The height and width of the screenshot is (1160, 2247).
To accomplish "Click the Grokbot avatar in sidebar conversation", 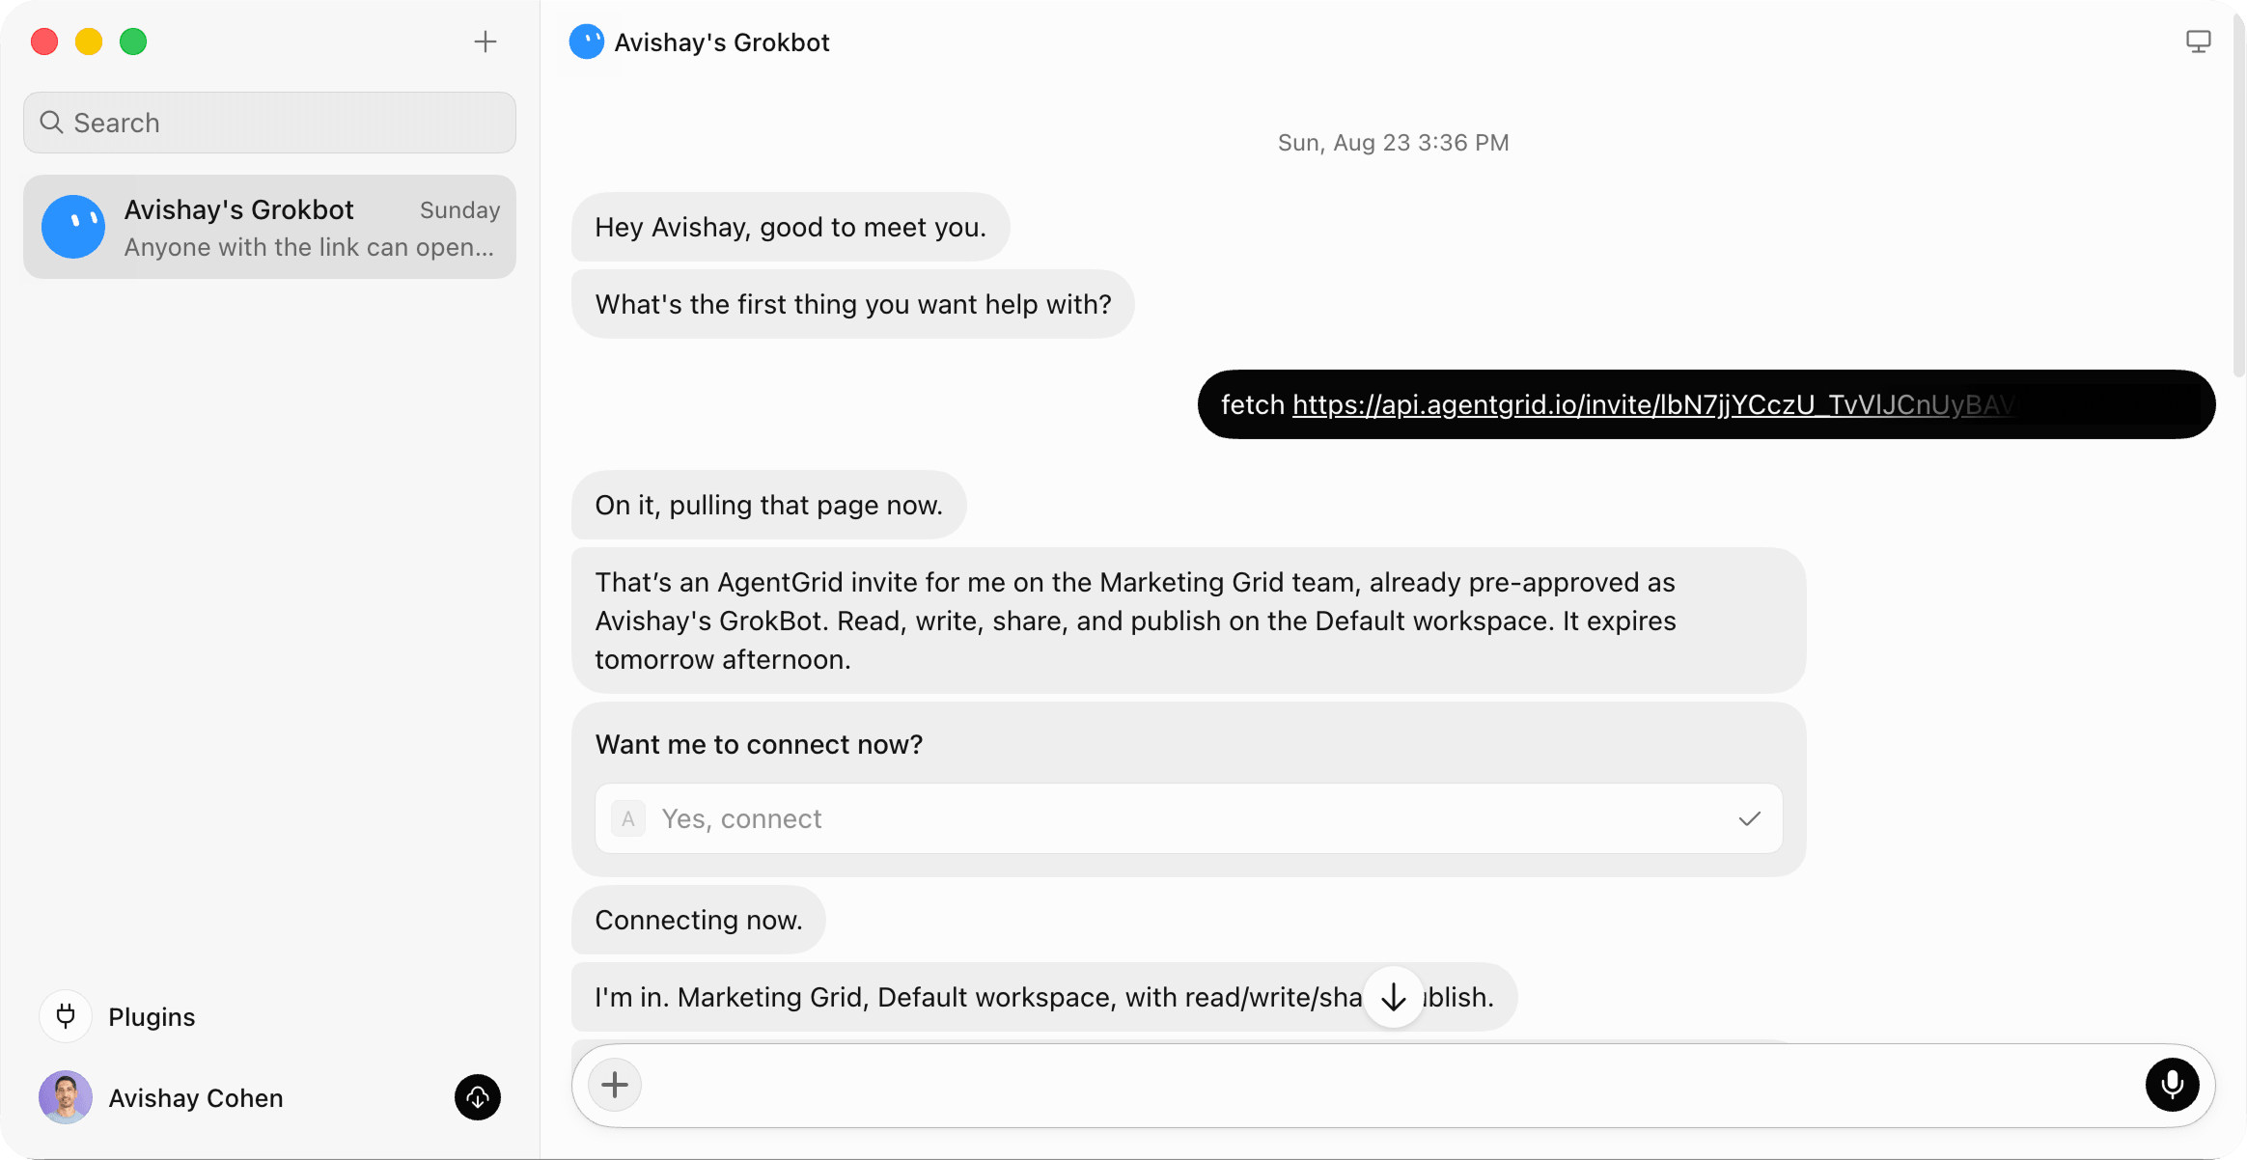I will point(73,227).
